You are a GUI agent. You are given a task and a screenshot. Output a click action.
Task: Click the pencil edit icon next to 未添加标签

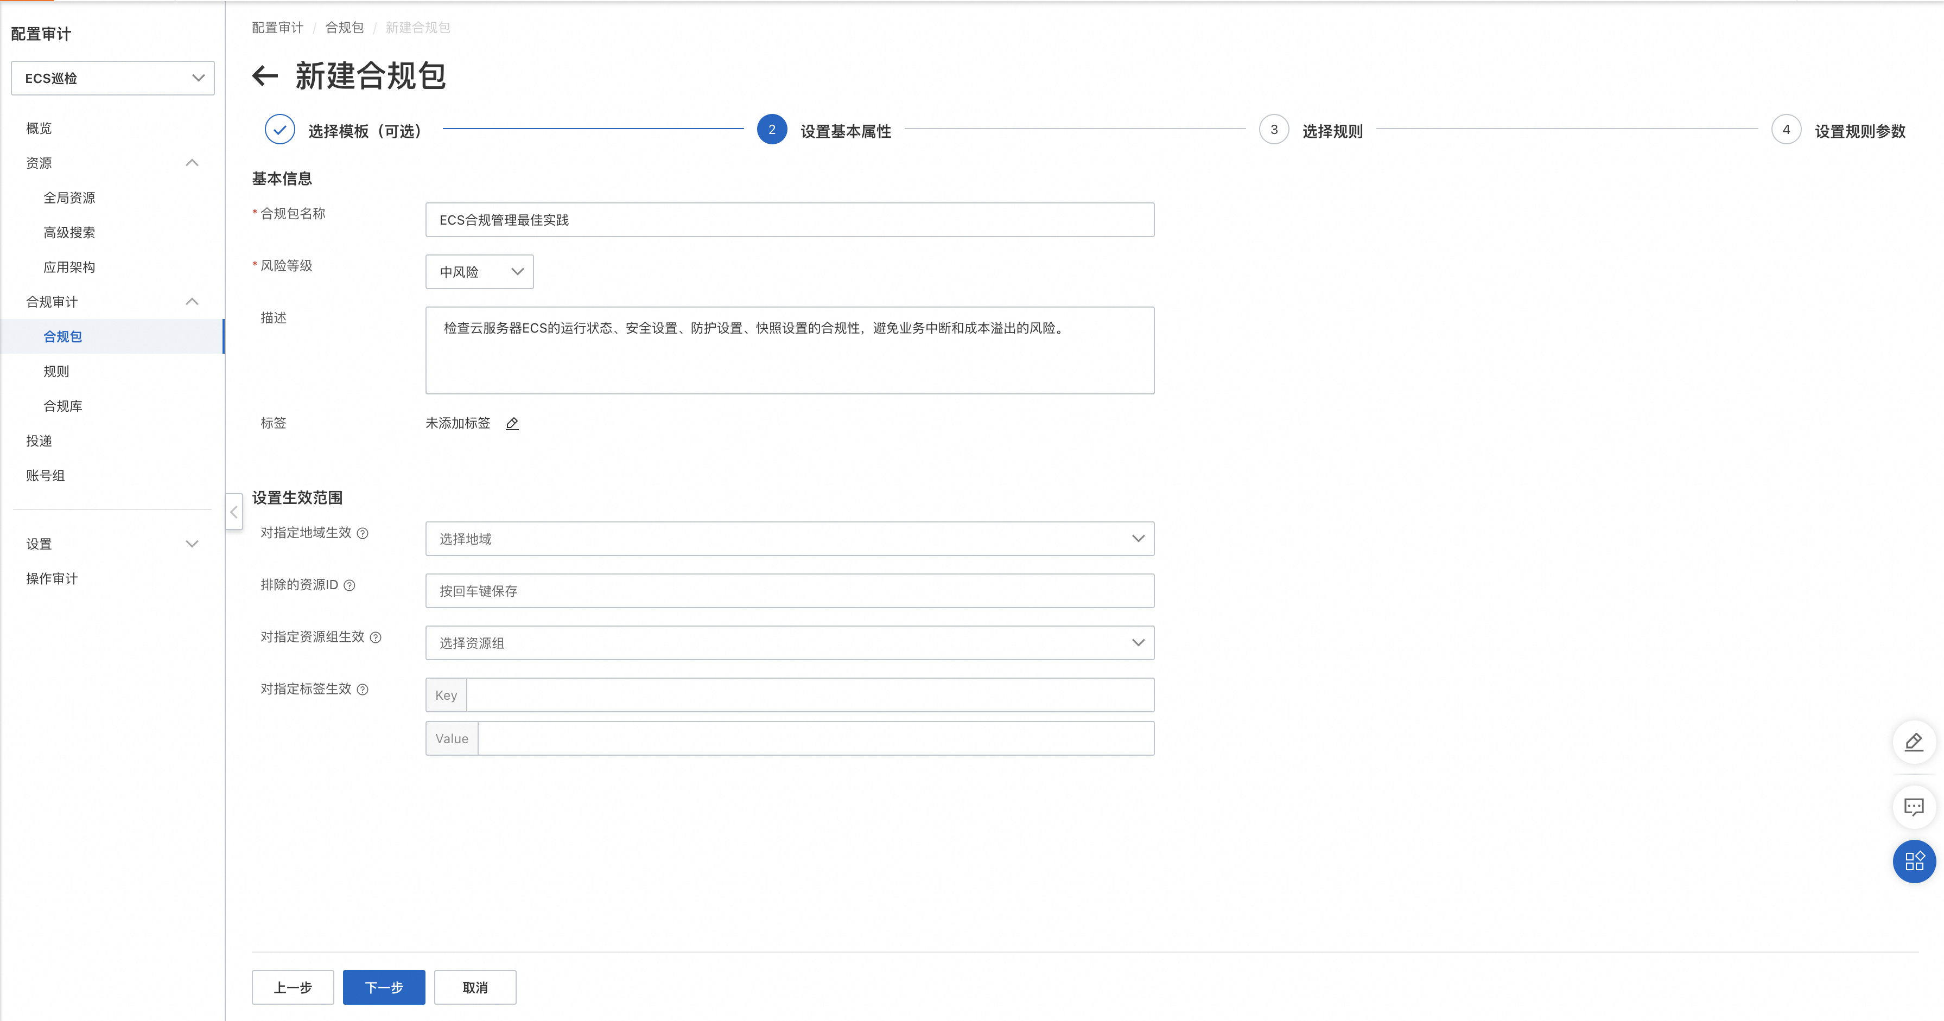coord(512,423)
